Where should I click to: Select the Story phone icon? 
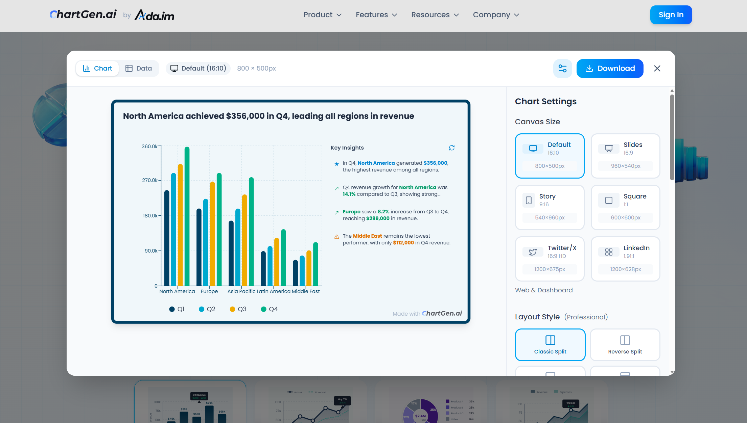pos(529,200)
